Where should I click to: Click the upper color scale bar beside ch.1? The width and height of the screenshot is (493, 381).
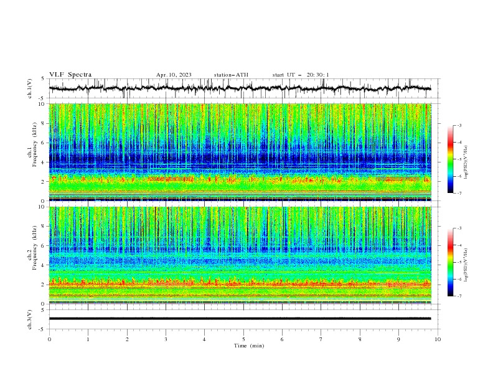pos(450,159)
